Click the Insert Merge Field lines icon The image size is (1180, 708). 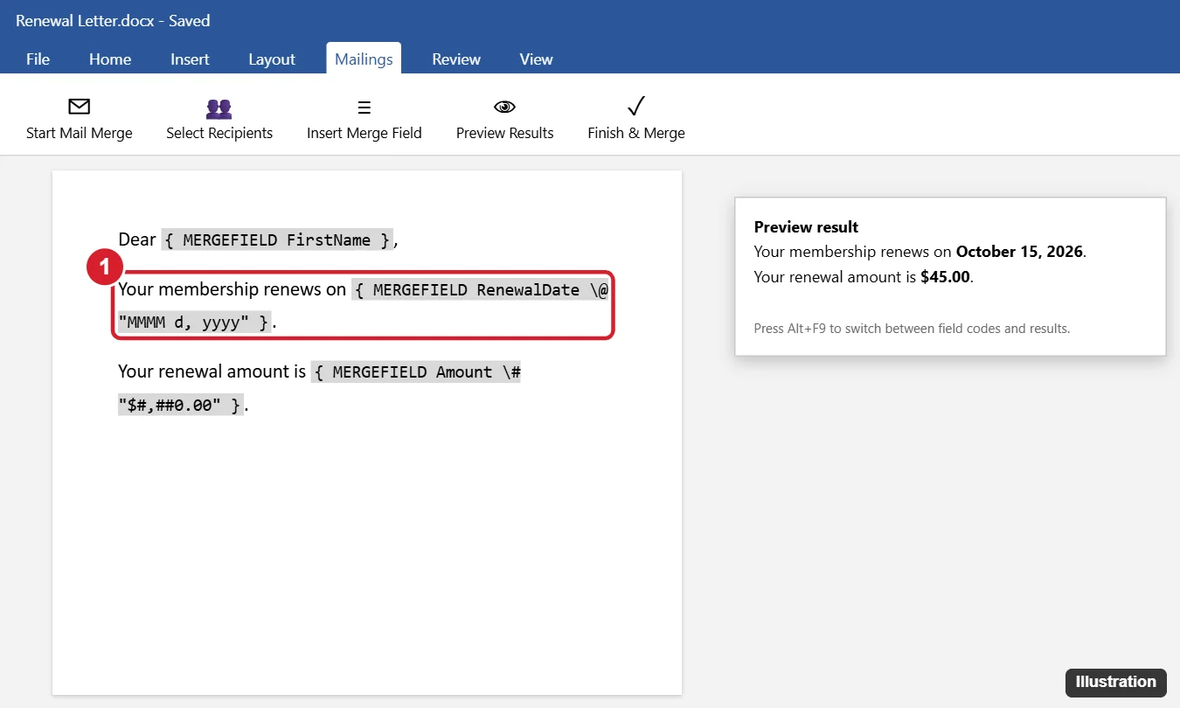click(x=364, y=108)
